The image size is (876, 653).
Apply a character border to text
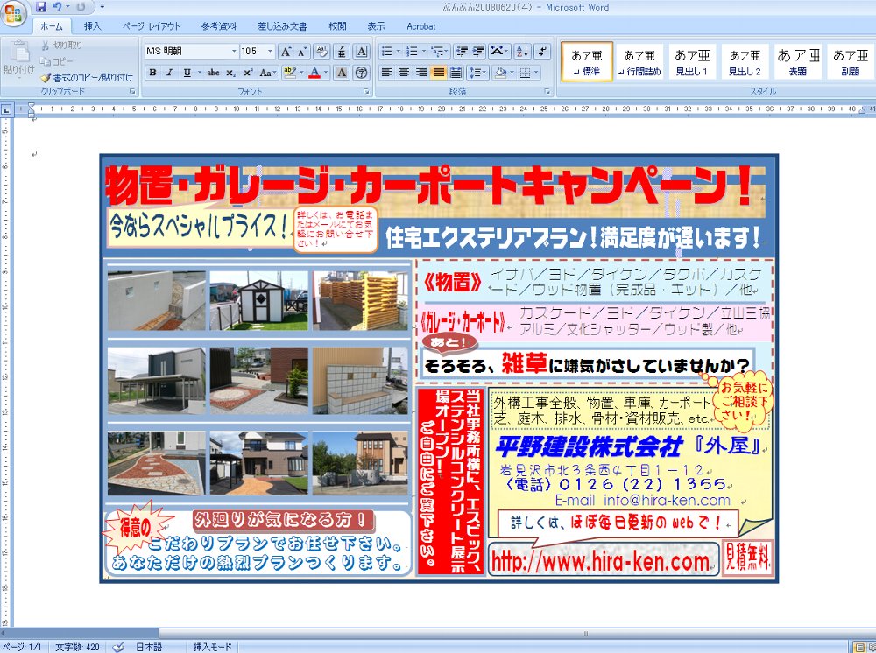pos(362,52)
